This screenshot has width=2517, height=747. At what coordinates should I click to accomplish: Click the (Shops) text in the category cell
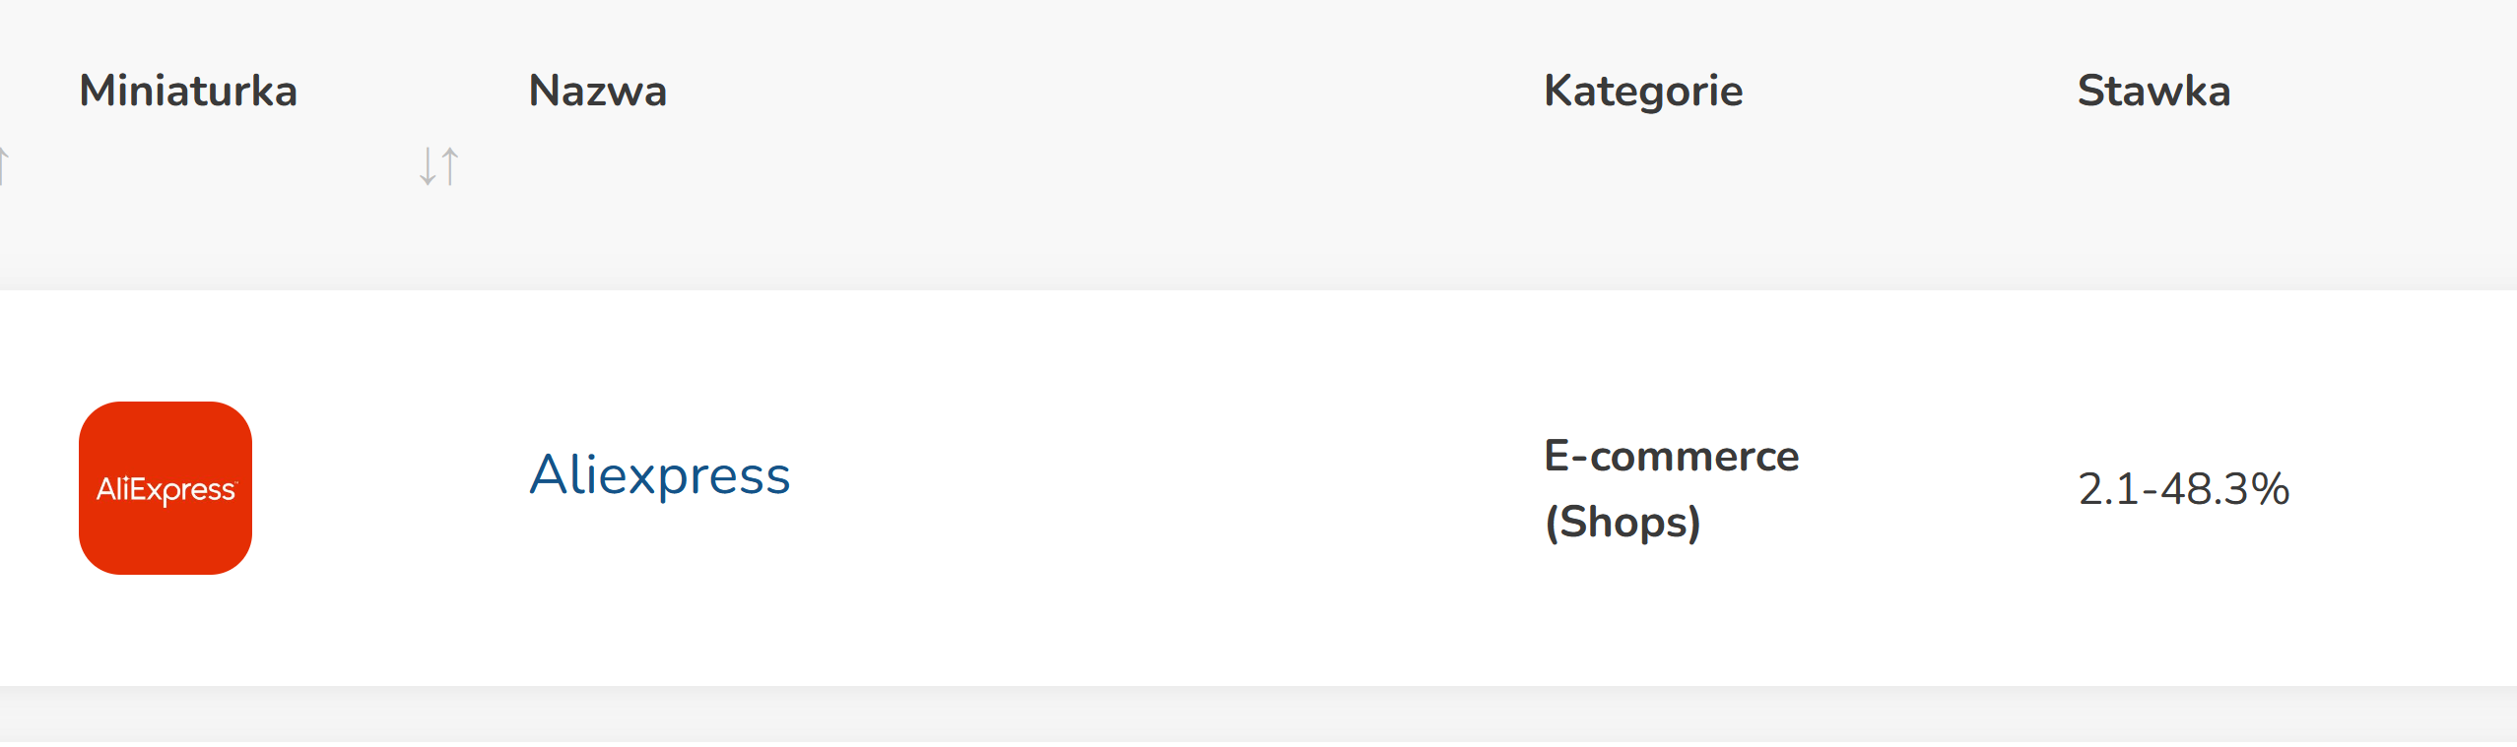(1623, 522)
